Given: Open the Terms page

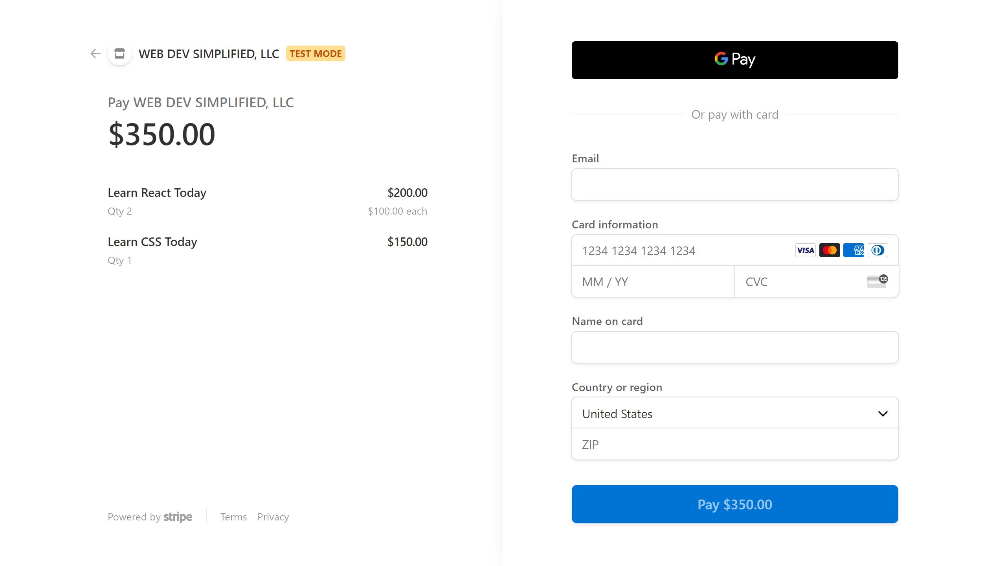Looking at the screenshot, I should 233,517.
